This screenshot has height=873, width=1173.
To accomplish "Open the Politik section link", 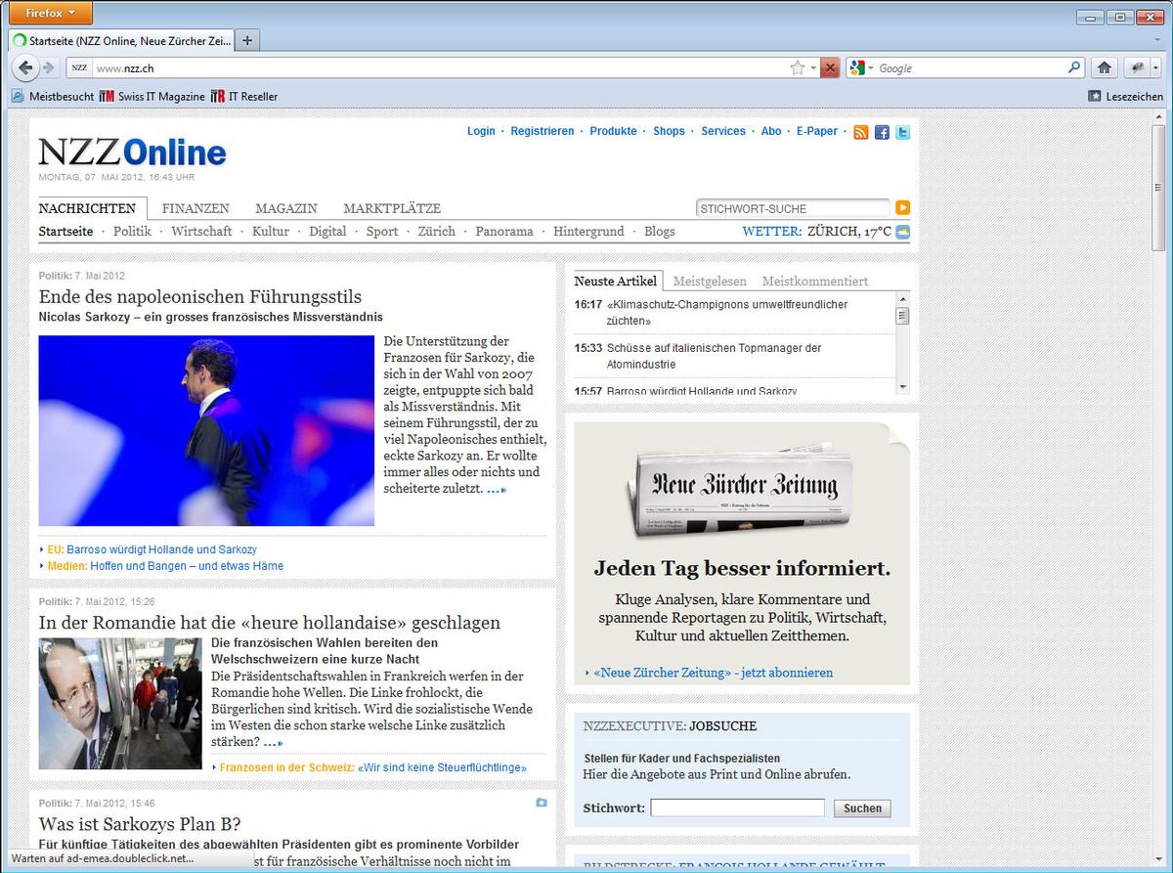I will click(x=132, y=232).
